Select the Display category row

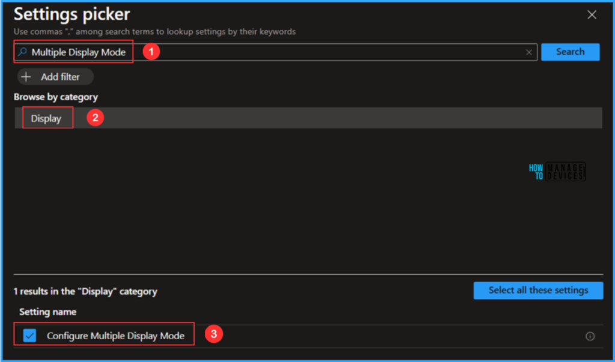pos(308,118)
